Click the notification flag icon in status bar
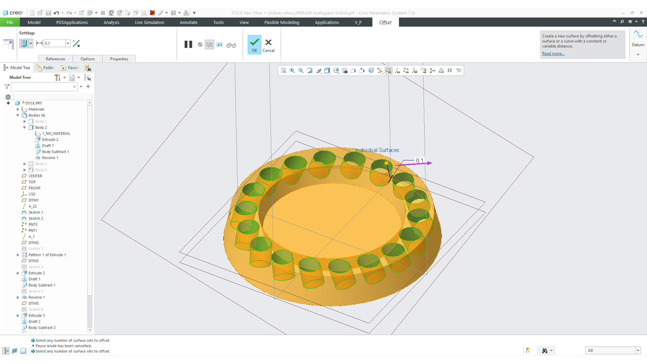The width and height of the screenshot is (647, 364). coord(528,350)
